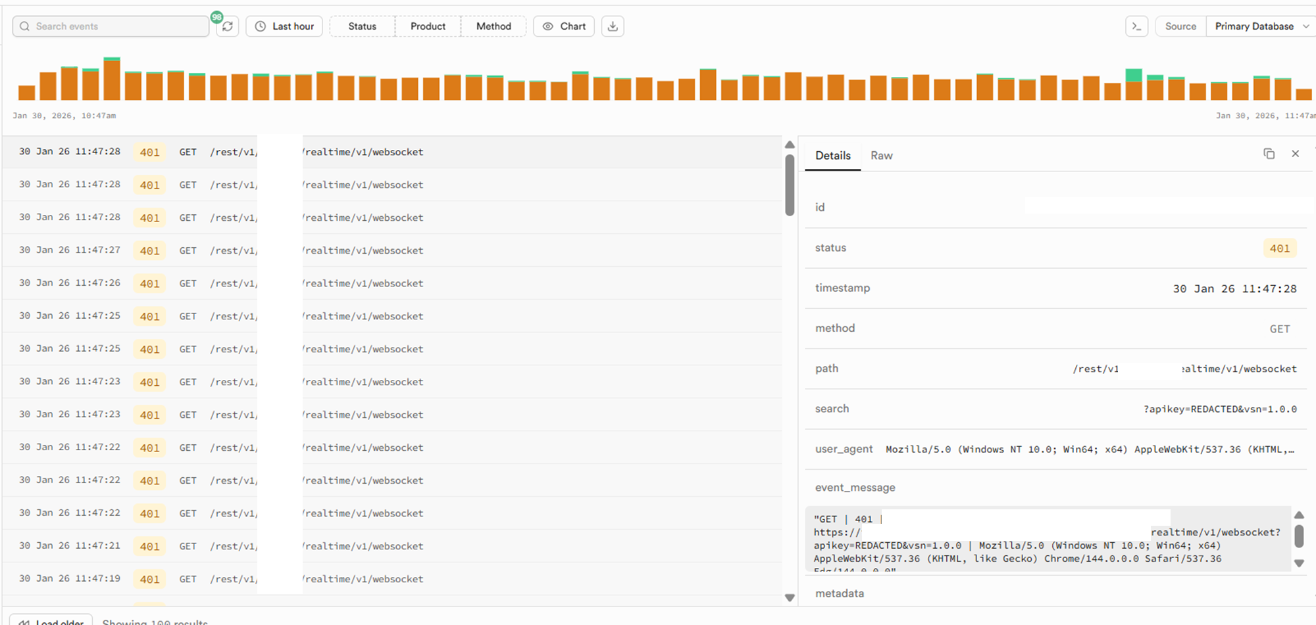Download the log results
The height and width of the screenshot is (625, 1316).
[x=613, y=26]
